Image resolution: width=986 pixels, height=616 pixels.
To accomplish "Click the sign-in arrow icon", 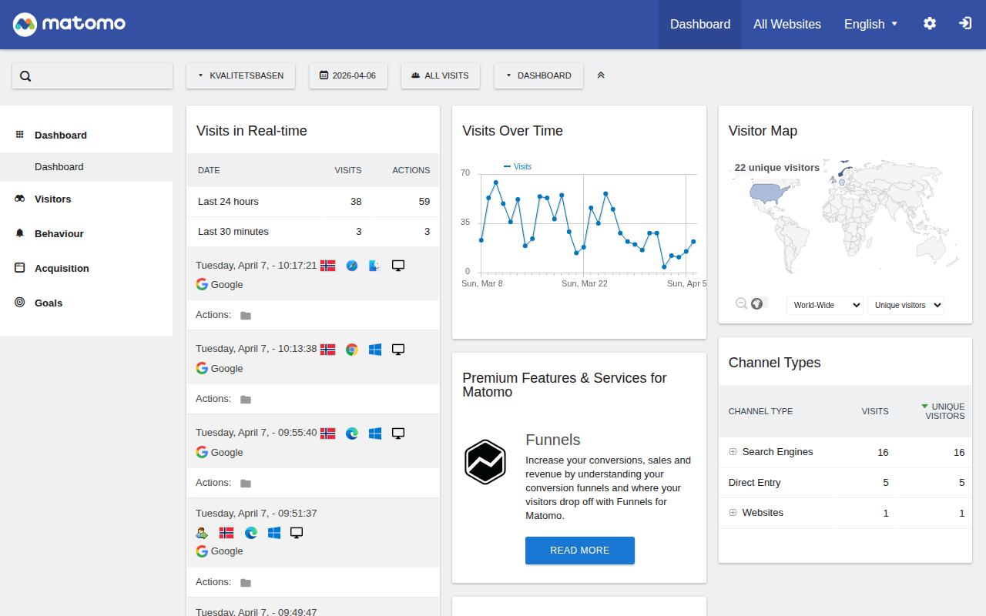I will coord(964,24).
